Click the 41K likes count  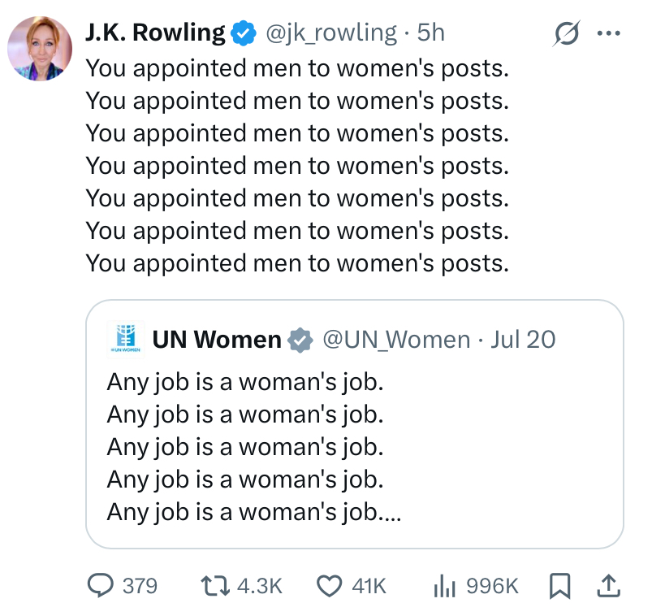point(369,586)
